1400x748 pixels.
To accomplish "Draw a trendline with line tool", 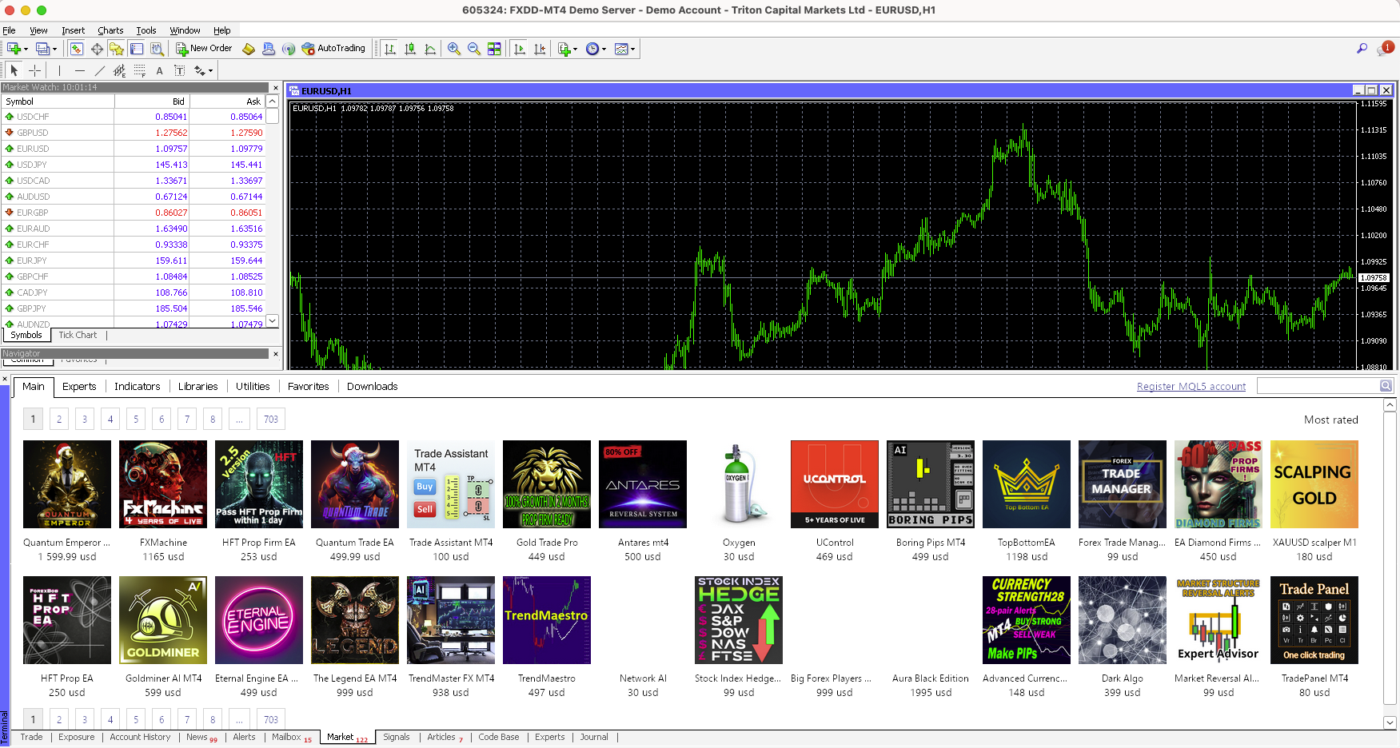I will 99,70.
